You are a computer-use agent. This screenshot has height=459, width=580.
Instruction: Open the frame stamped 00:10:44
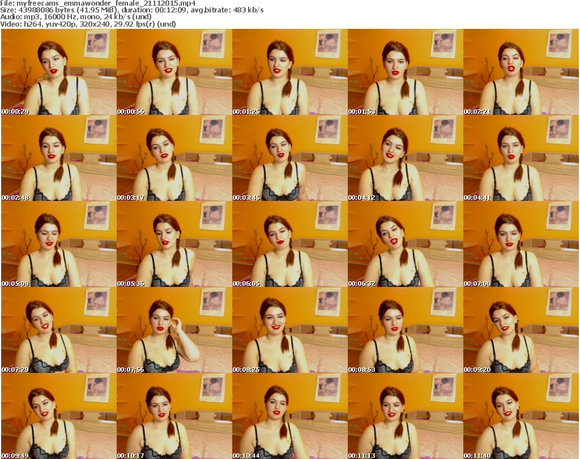click(290, 416)
